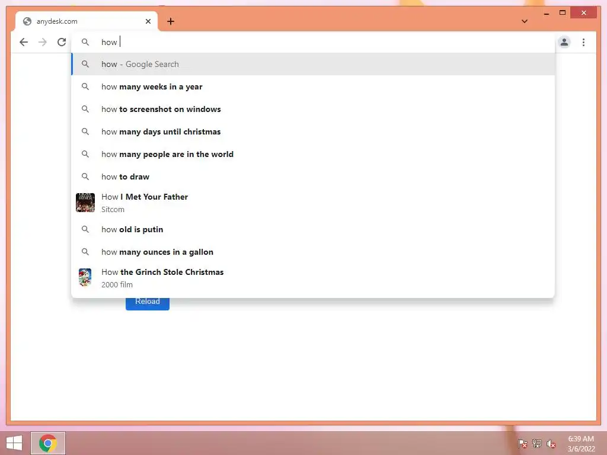The height and width of the screenshot is (455, 607).
Task: Click magnifier icon beside 'how old is putin'
Action: pyautogui.click(x=85, y=229)
